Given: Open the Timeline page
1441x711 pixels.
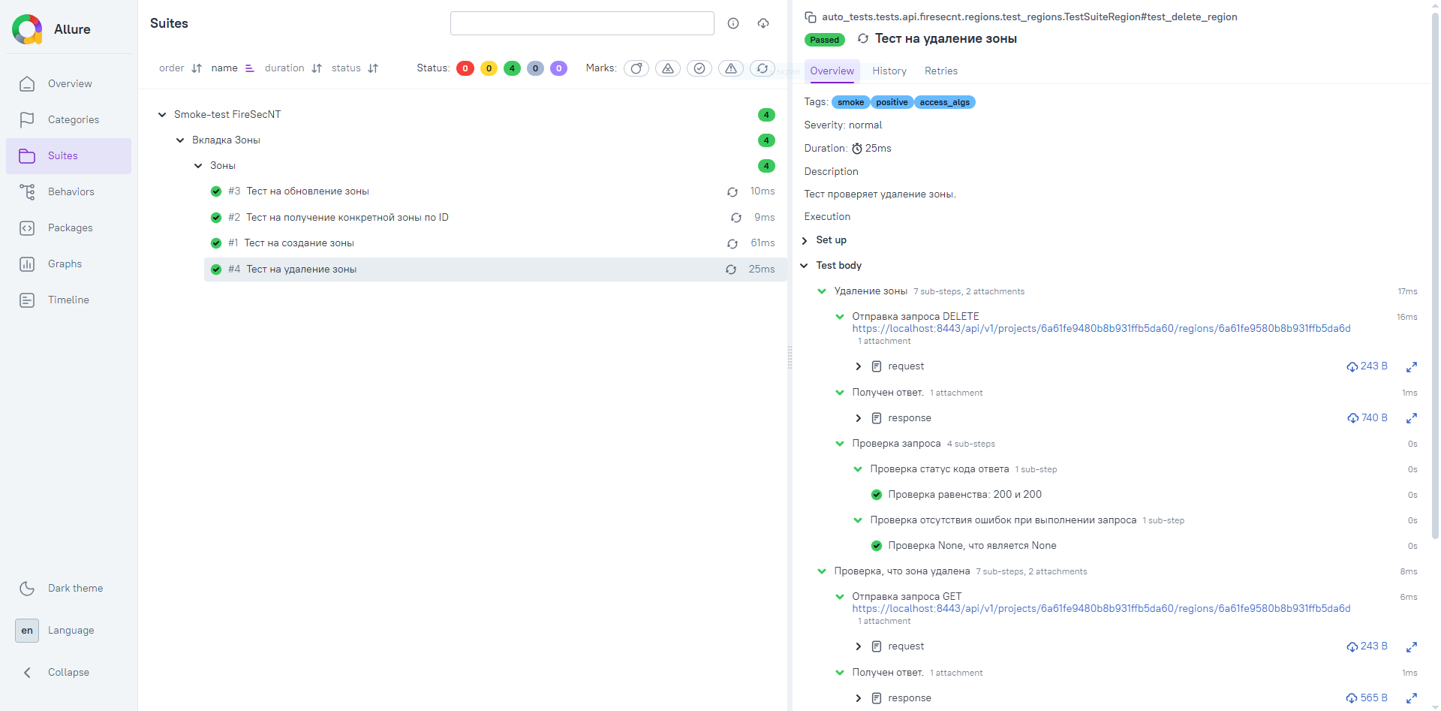Looking at the screenshot, I should pos(69,300).
